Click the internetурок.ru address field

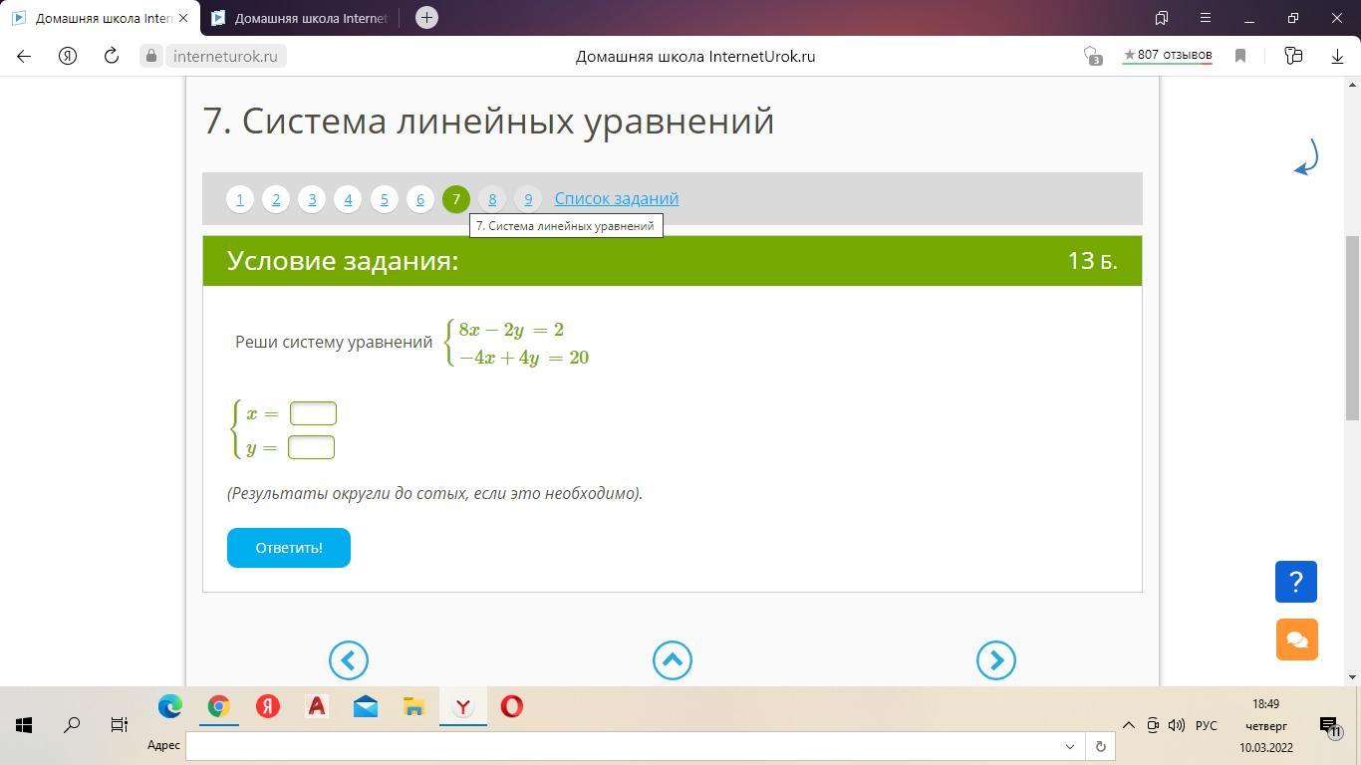pos(225,56)
